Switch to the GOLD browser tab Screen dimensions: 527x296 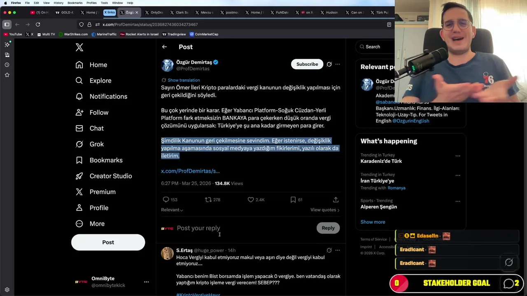click(64, 13)
